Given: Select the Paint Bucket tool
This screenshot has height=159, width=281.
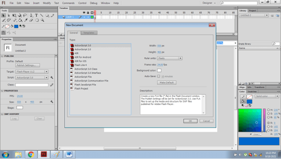Looking at the screenshot, I should point(20,20).
